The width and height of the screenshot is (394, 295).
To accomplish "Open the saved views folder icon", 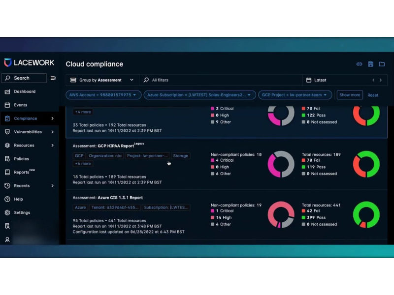I will (382, 64).
